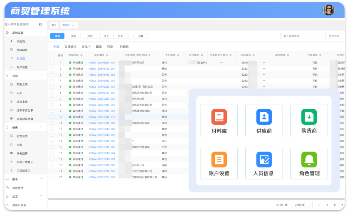Screen dimensions: 348x212
Task: Open link XSDW-20231030-010
Action: (102, 117)
